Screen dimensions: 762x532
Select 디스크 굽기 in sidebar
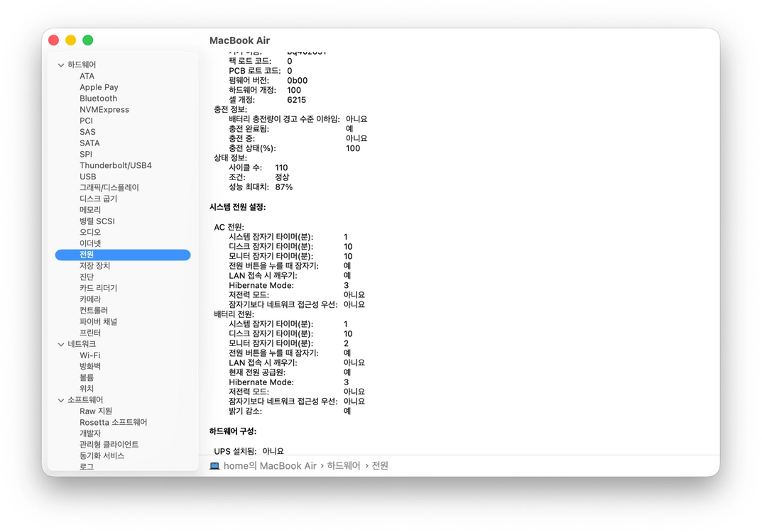pos(98,199)
